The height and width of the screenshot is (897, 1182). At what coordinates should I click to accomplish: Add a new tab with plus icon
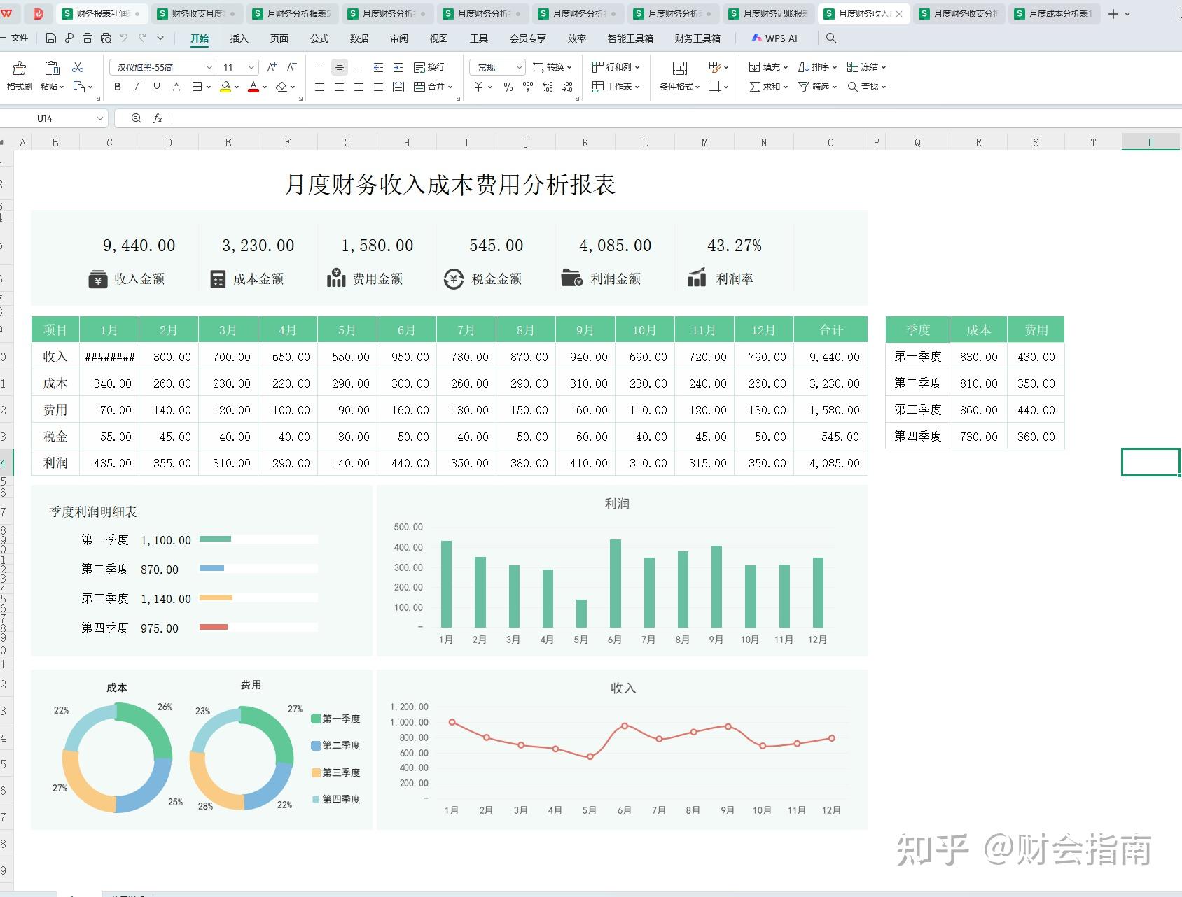coord(1113,13)
